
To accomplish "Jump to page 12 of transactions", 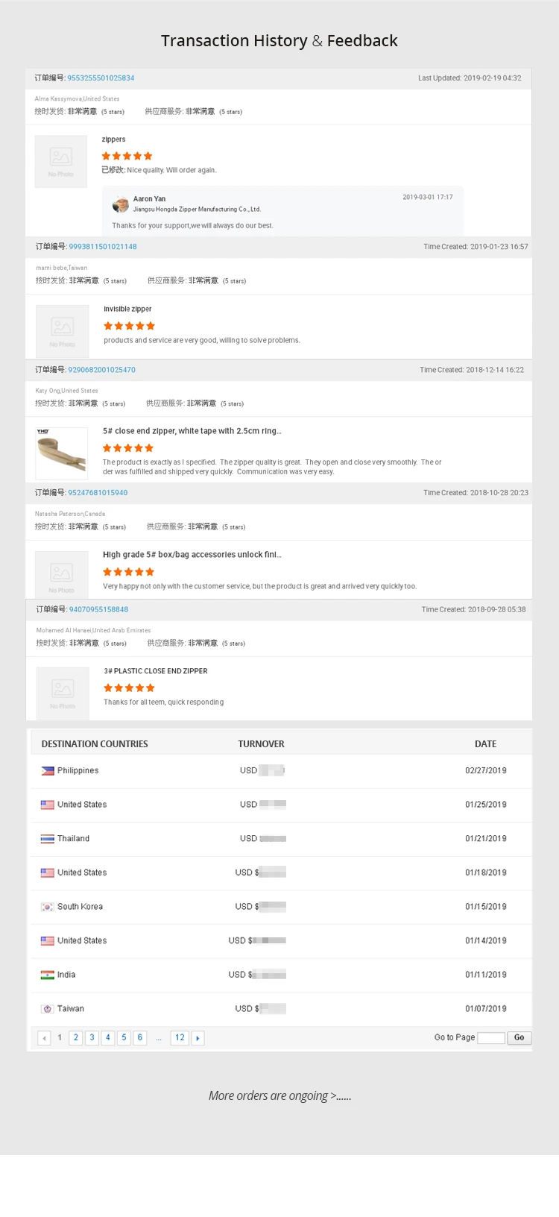I will tap(180, 1038).
